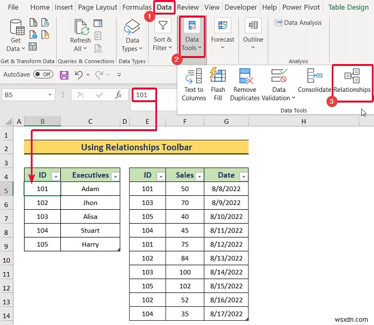Screen dimensions: 374x325
Task: Undo the last action
Action: click(79, 75)
